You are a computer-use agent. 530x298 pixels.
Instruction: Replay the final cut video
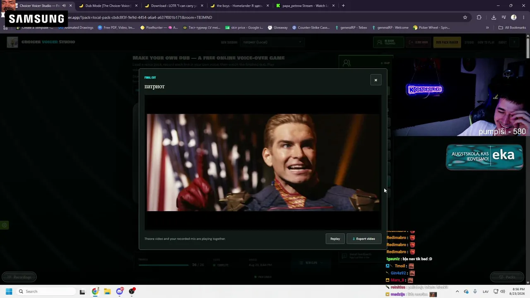335,238
